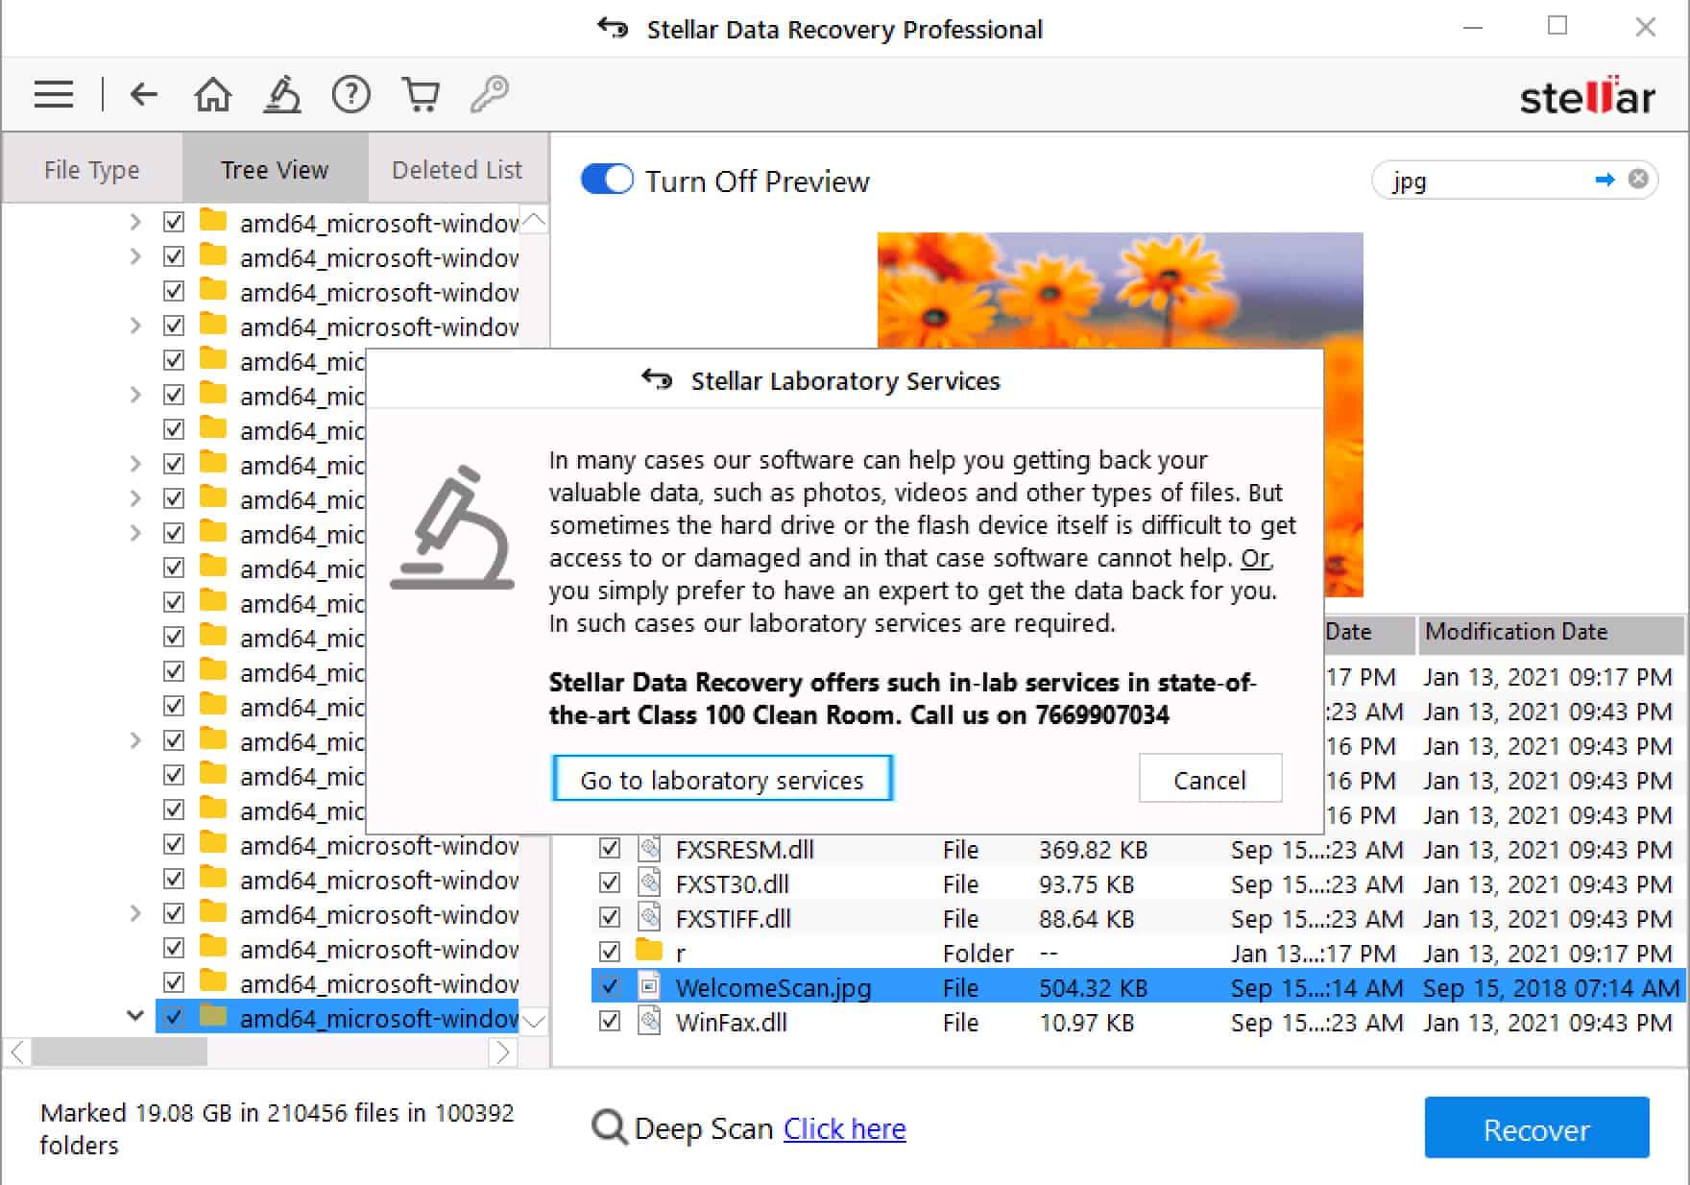
Task: Return to the home screen icon
Action: pyautogui.click(x=213, y=94)
